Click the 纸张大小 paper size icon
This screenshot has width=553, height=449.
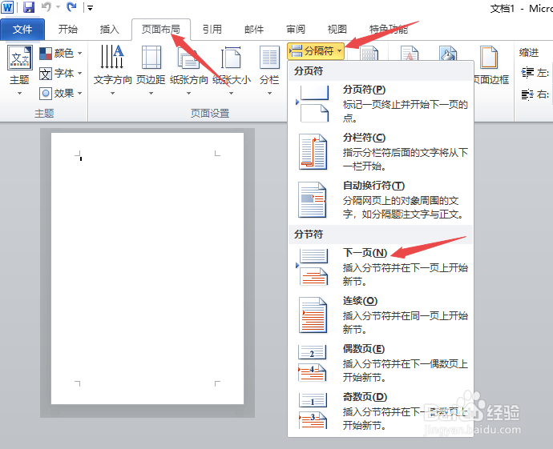231,58
